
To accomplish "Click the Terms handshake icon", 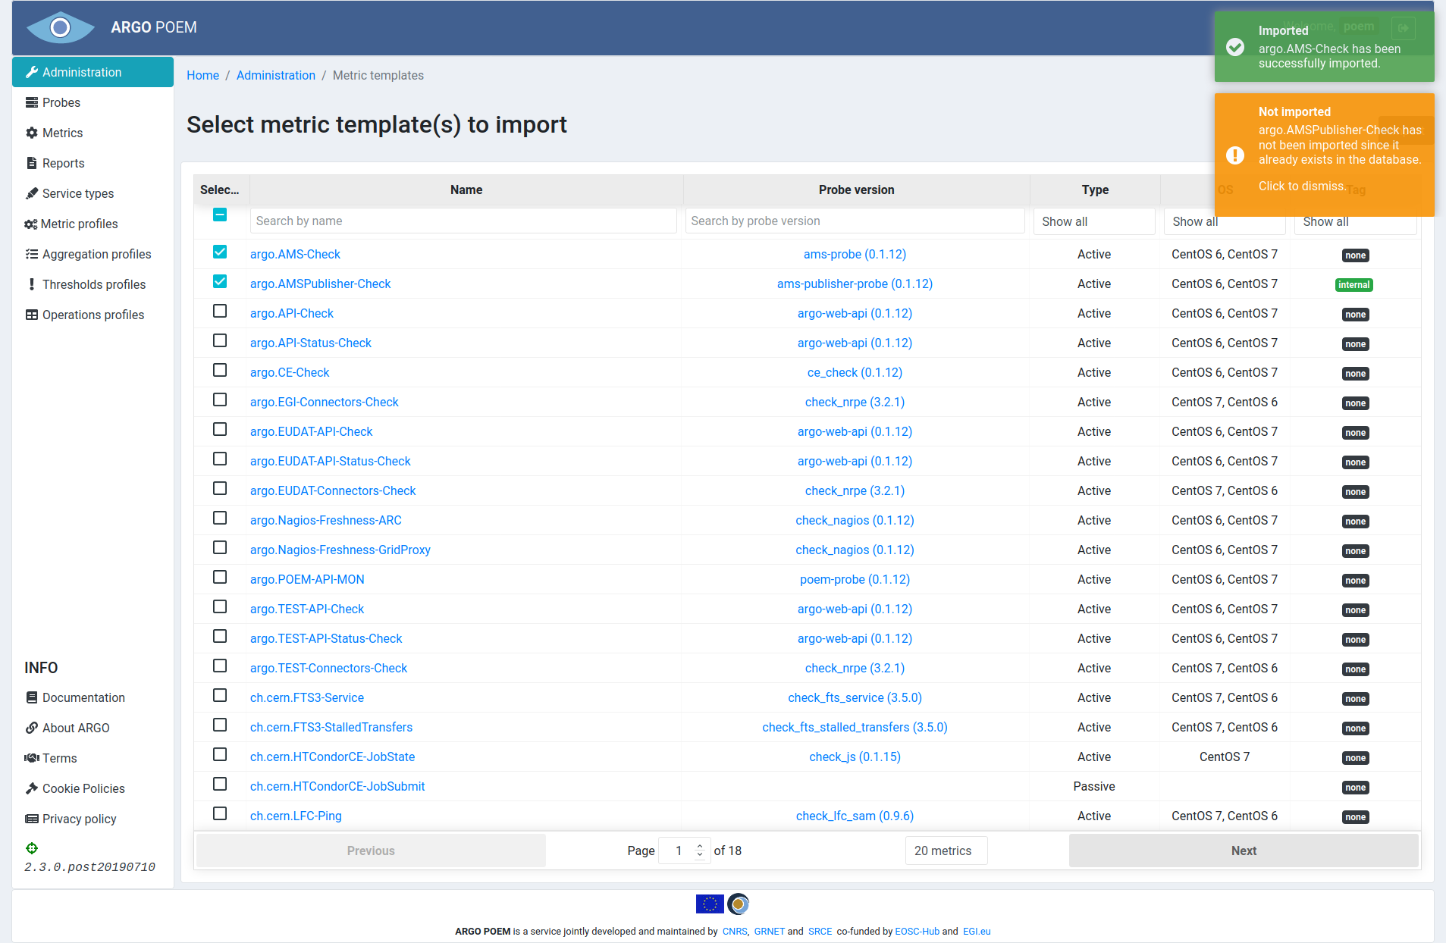I will coord(32,758).
